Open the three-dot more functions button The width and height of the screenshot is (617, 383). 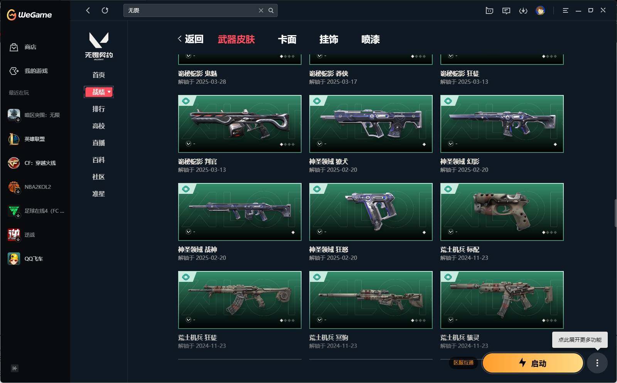(597, 363)
